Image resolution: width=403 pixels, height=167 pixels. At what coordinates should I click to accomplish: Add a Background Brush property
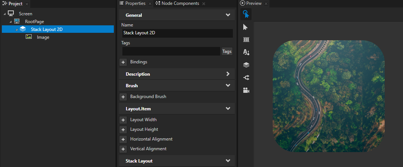tap(123, 97)
